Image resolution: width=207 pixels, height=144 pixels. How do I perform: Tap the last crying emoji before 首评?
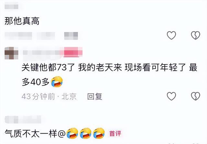click(x=99, y=133)
